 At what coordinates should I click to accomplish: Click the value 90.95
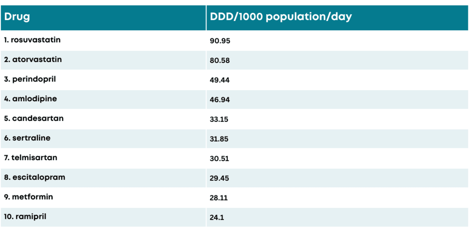[220, 41]
